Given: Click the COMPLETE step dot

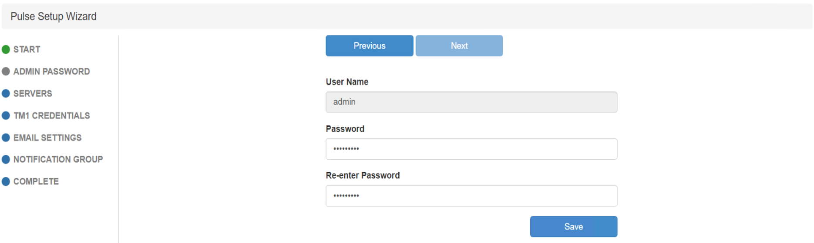Looking at the screenshot, I should click(x=6, y=182).
